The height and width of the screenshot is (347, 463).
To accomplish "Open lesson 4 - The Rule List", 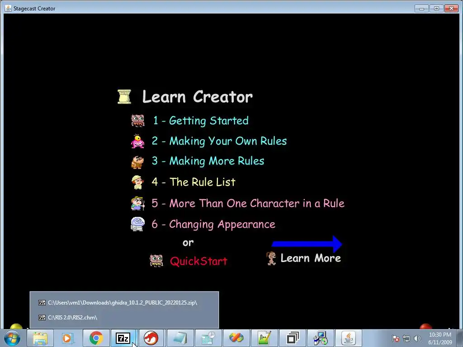I will [194, 182].
